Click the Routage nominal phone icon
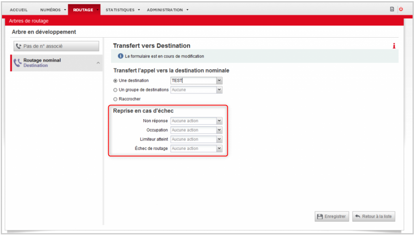Image resolution: width=415 pixels, height=236 pixels. pyautogui.click(x=17, y=63)
